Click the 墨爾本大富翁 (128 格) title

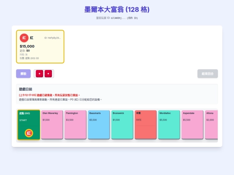pyautogui.click(x=117, y=10)
